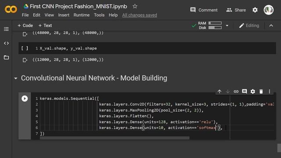Open the user account avatar

268,10
